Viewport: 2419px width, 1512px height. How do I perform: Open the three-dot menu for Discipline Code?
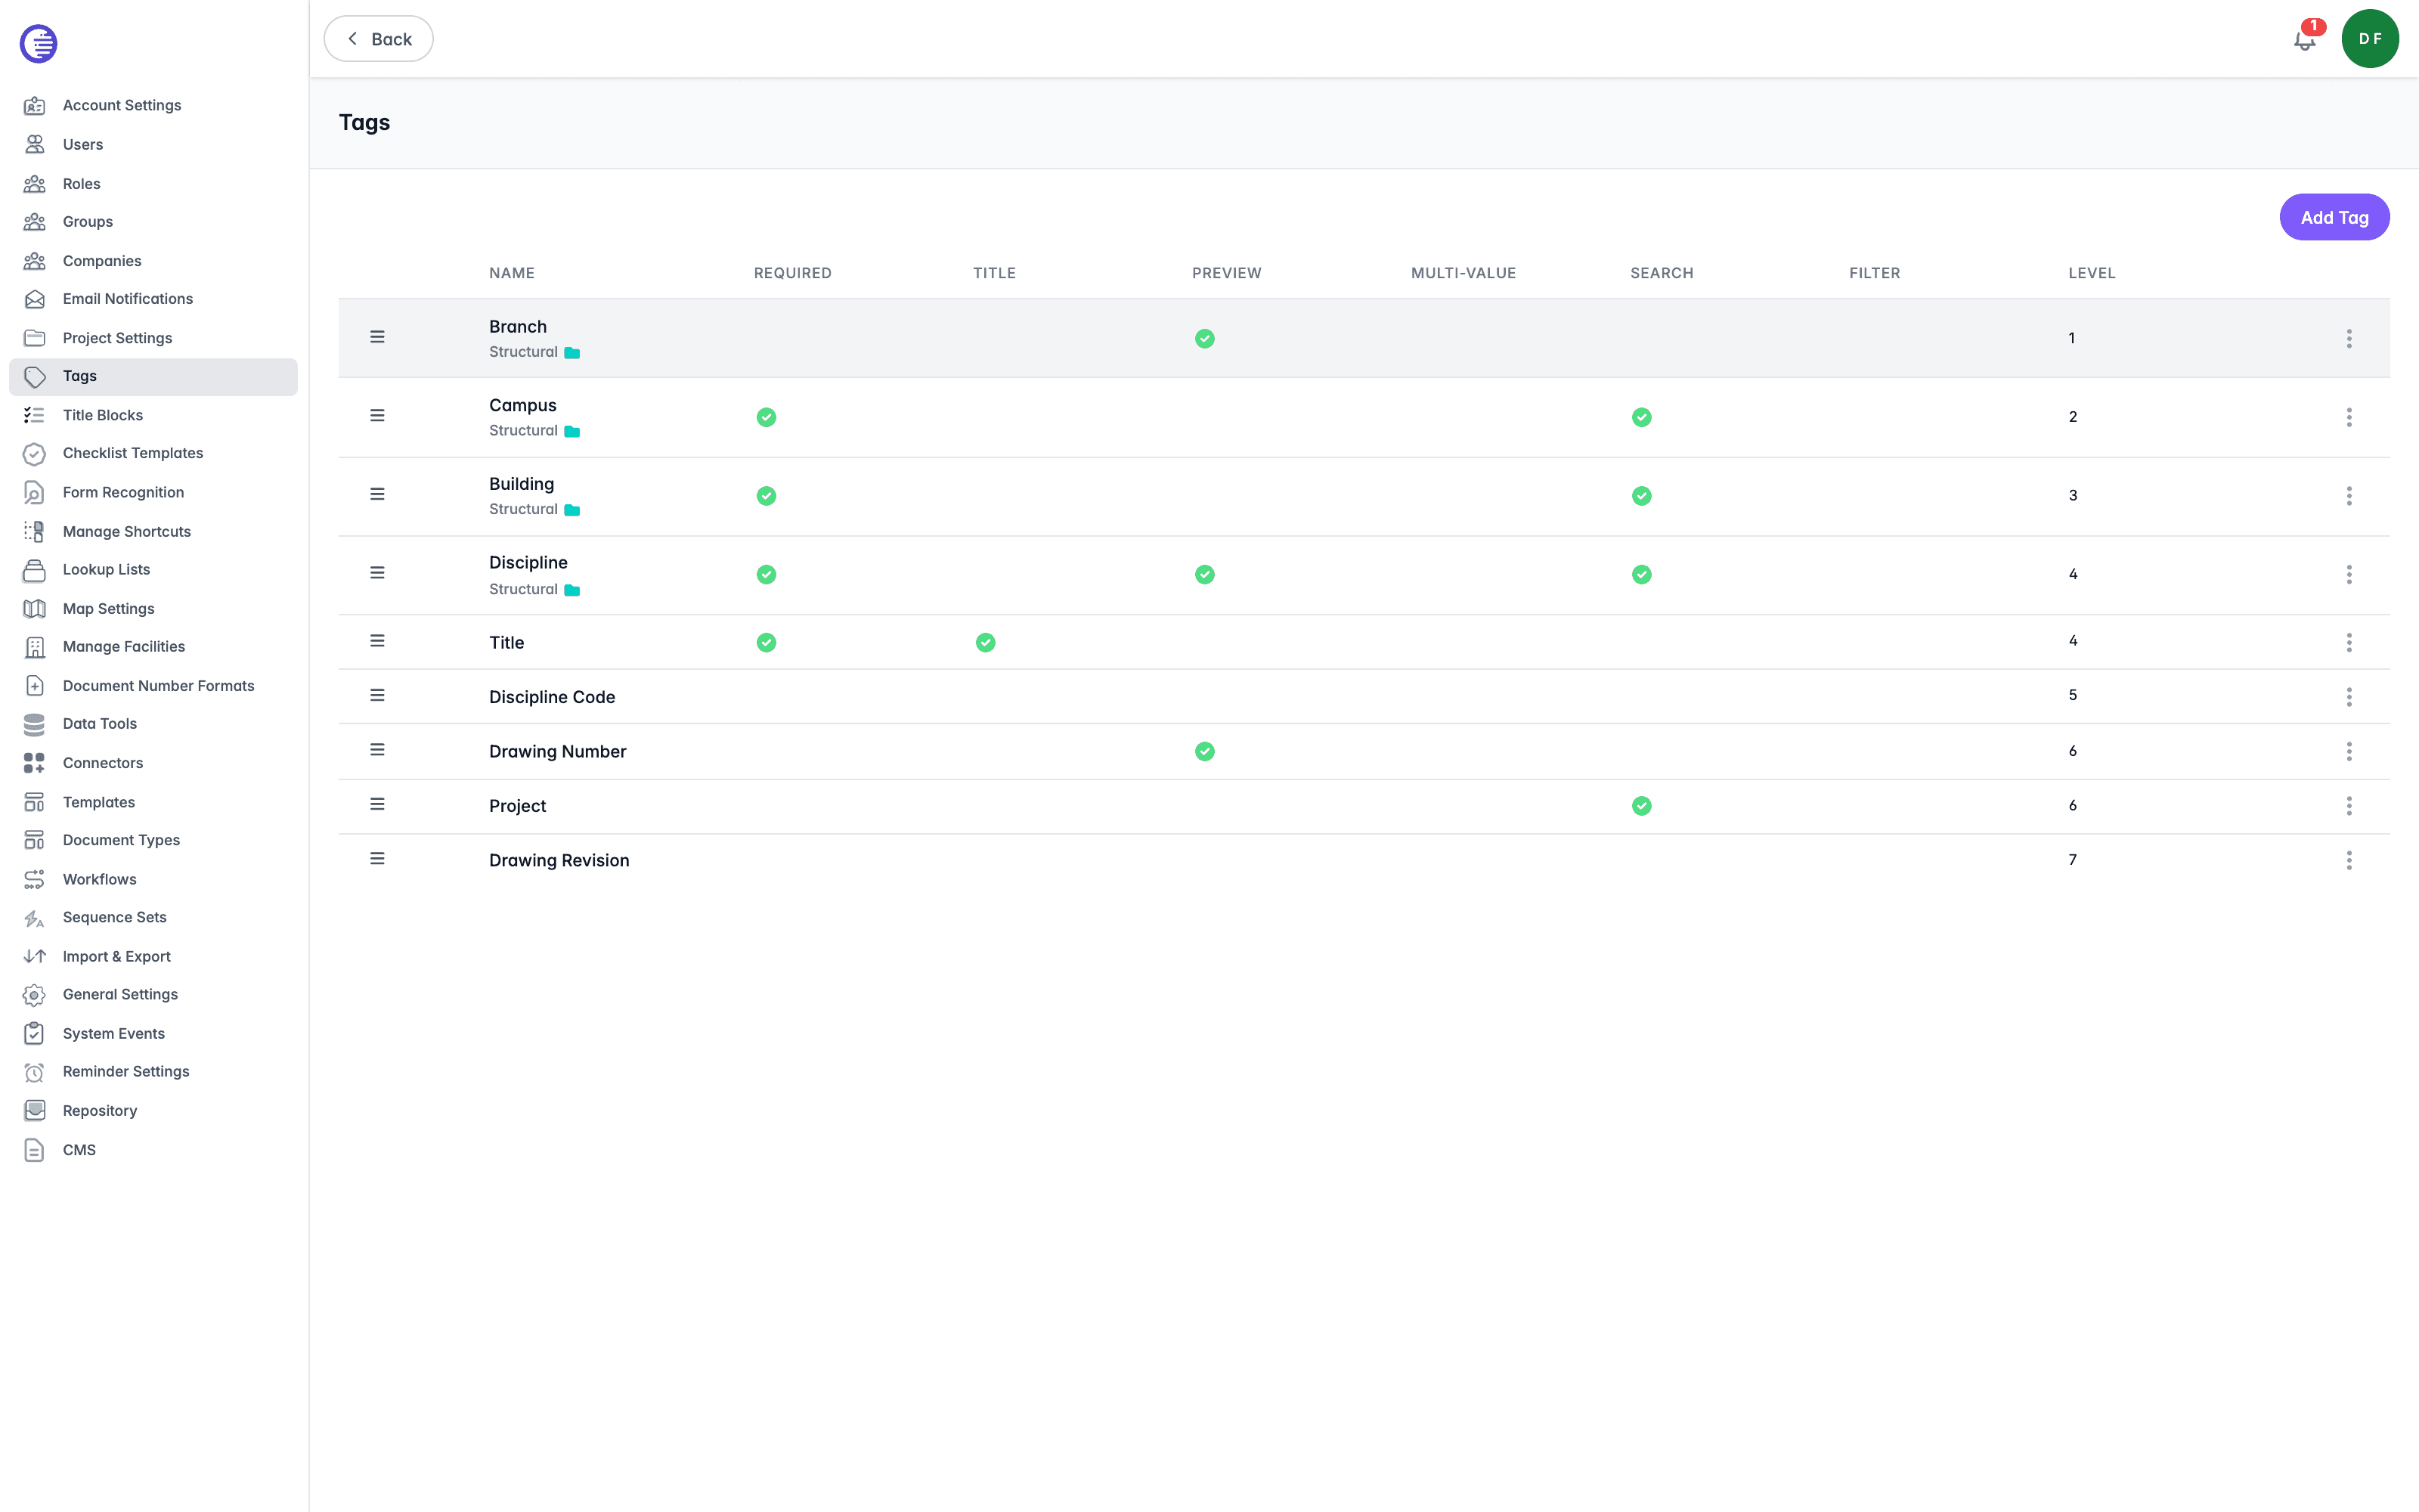click(x=2349, y=697)
